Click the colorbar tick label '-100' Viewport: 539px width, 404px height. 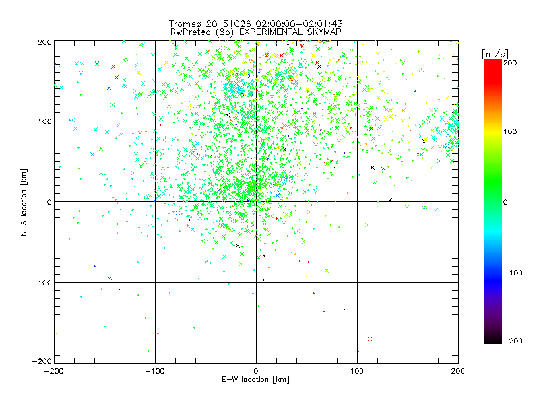click(x=513, y=273)
